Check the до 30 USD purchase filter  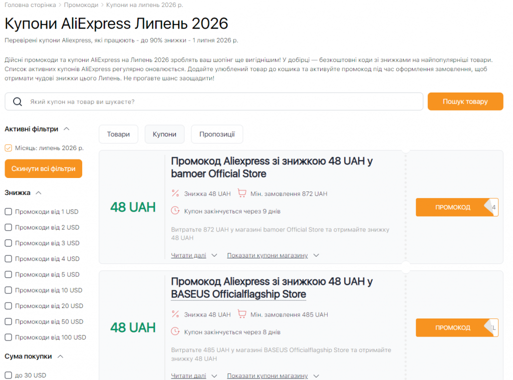tap(8, 375)
